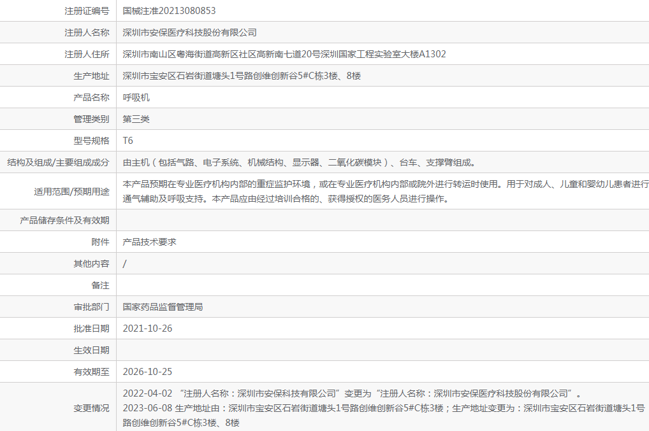Select product name 呼吸机
Screen dimensions: 649x431
(136, 97)
